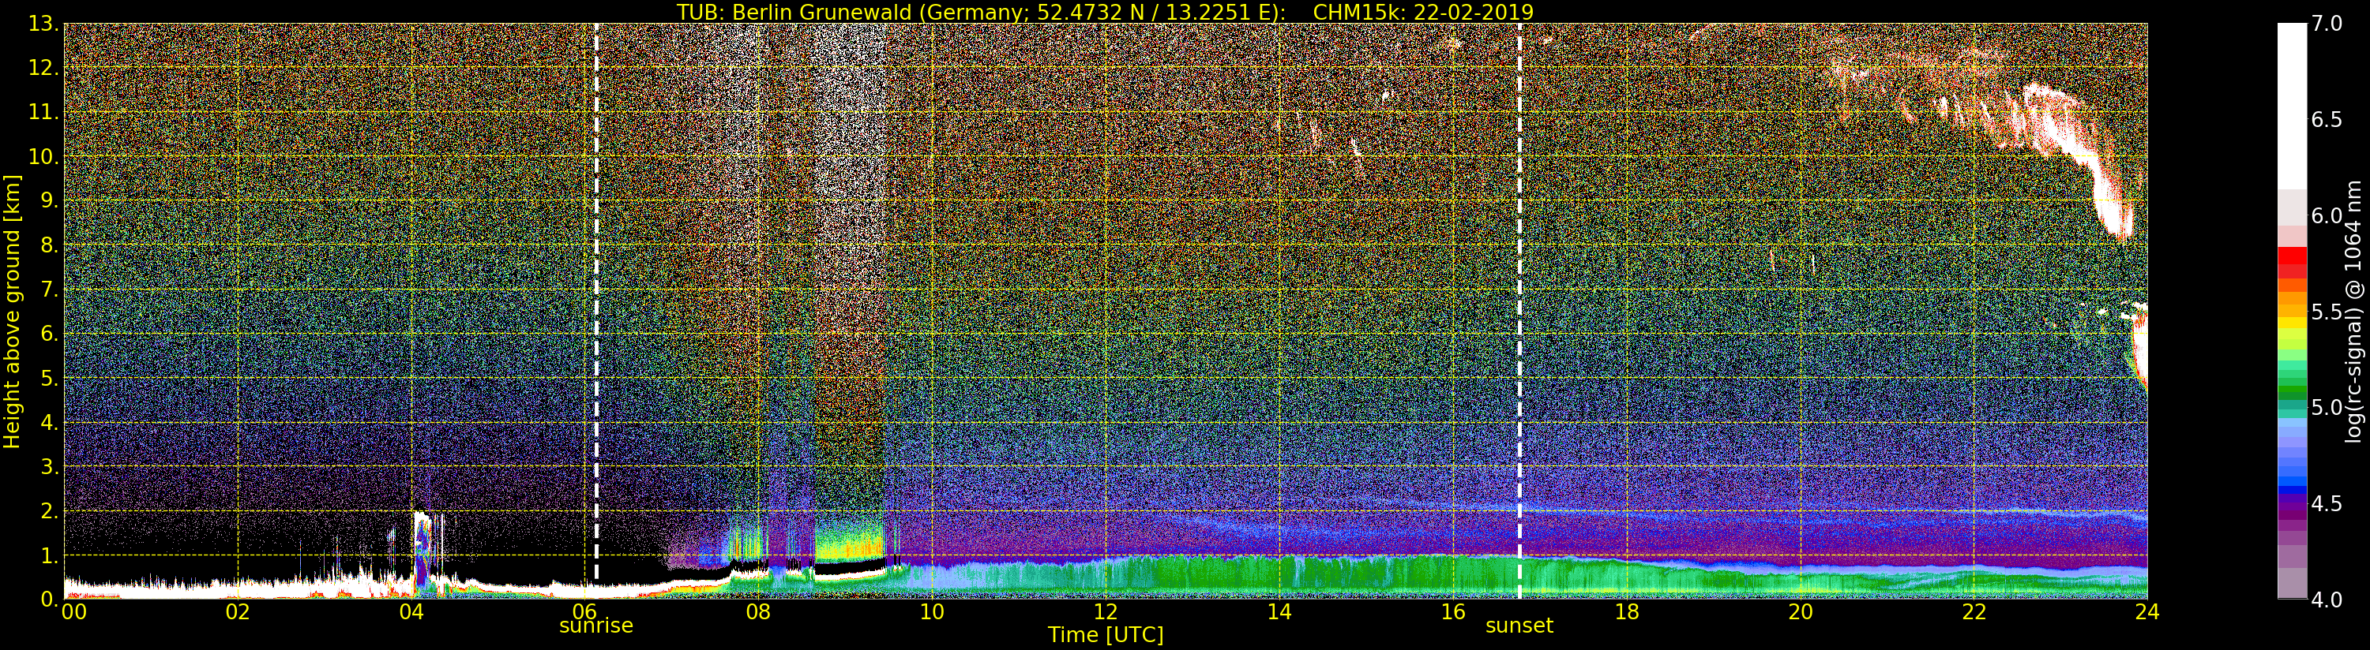Click the height axis tick '11.'
The image size is (2370, 650).
[43, 112]
